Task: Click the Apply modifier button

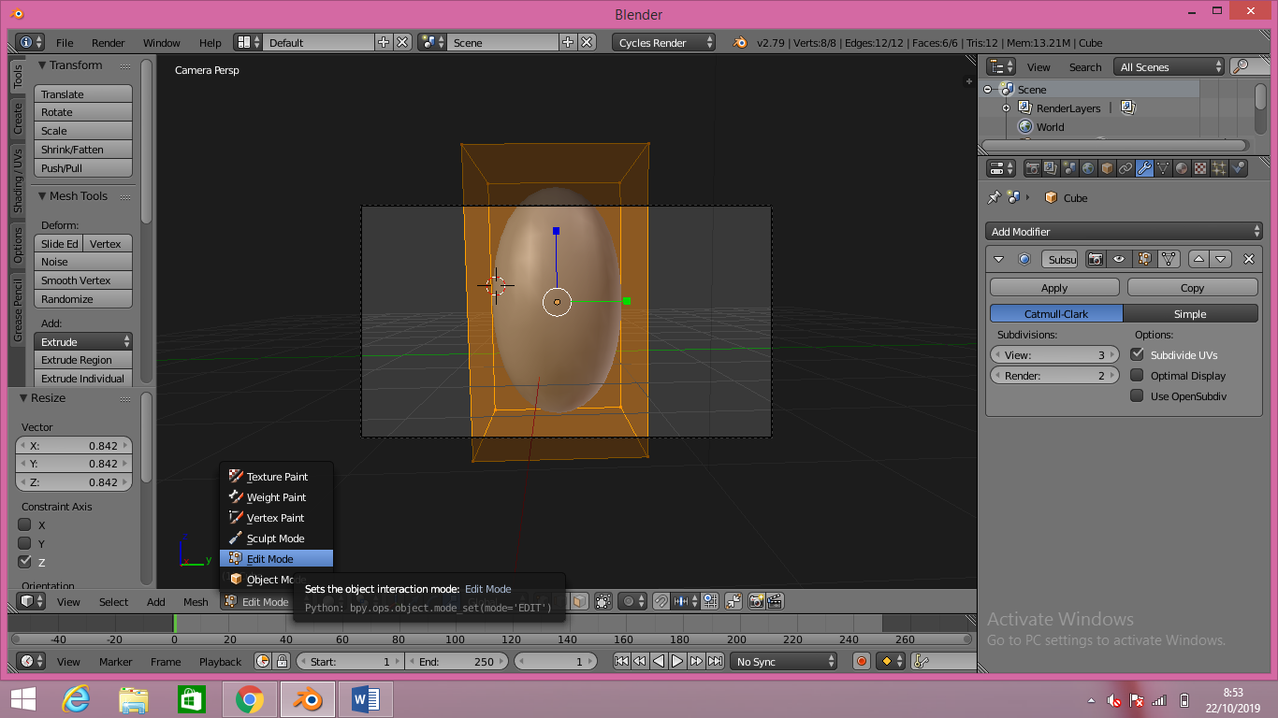Action: pos(1054,288)
